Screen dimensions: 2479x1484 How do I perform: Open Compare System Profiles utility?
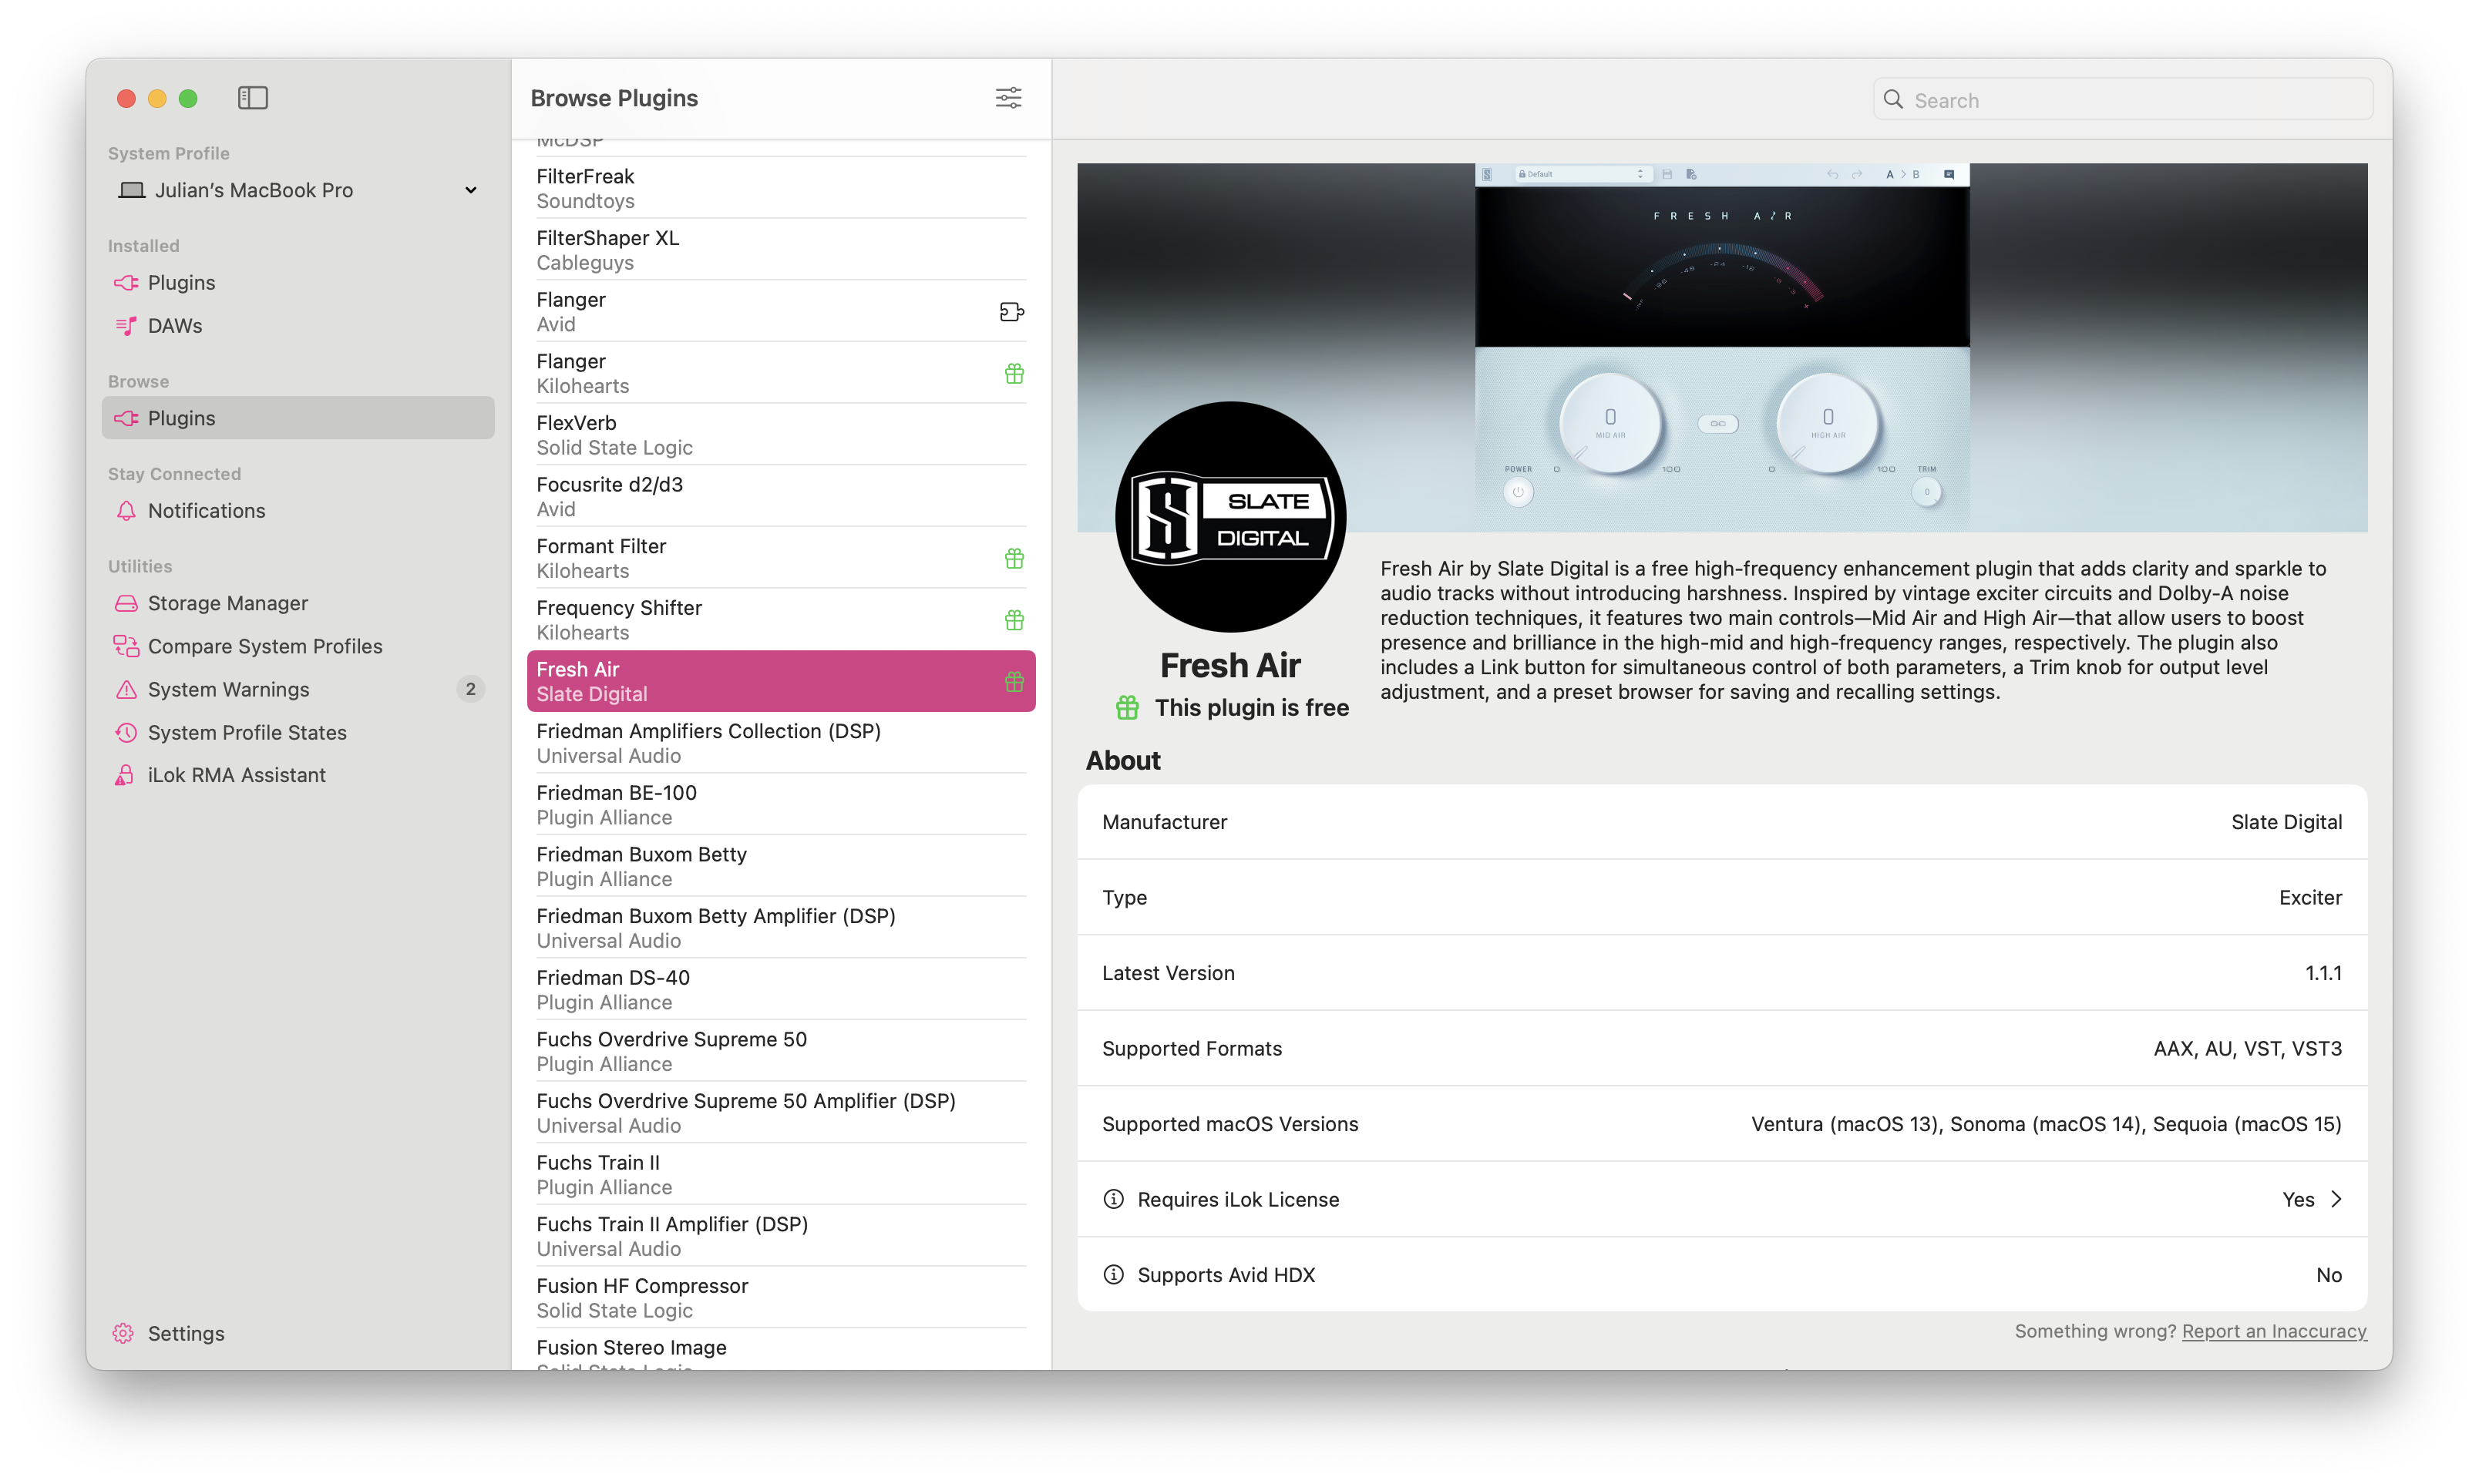pos(298,646)
